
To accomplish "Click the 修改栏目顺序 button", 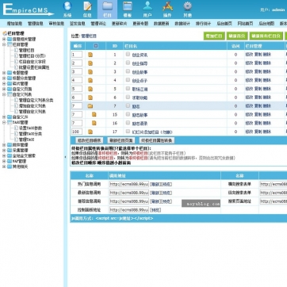I will click(x=89, y=140).
